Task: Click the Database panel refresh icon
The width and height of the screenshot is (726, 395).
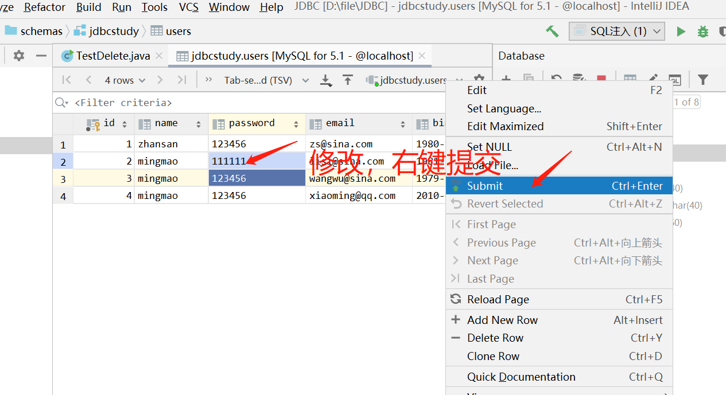Action: pyautogui.click(x=556, y=79)
